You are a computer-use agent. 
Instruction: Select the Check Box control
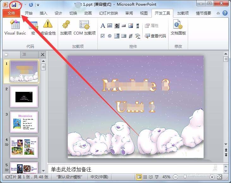pyautogui.click(x=103, y=36)
